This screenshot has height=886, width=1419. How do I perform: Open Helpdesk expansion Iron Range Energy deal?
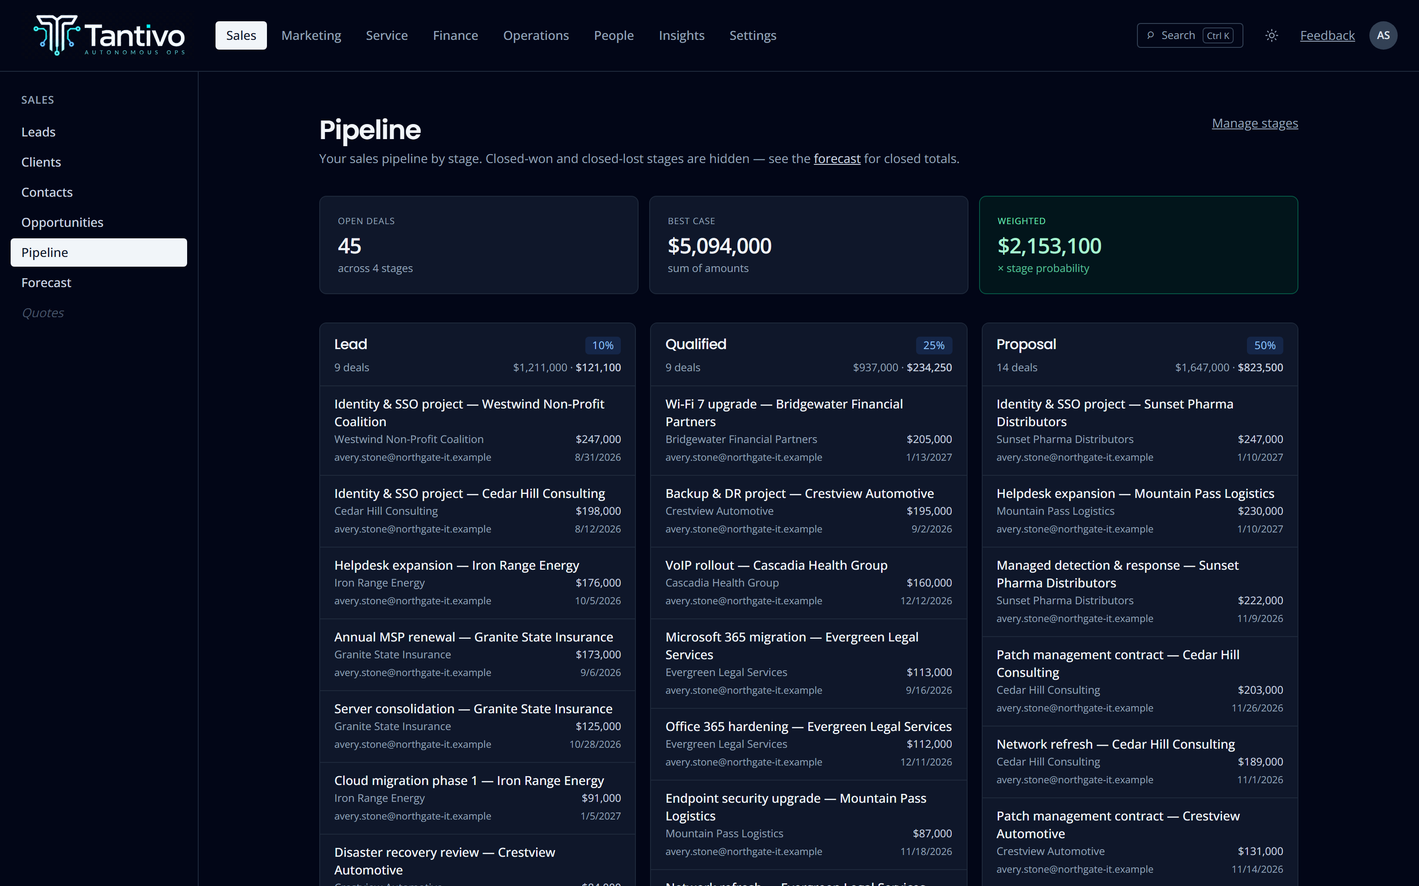coord(477,583)
